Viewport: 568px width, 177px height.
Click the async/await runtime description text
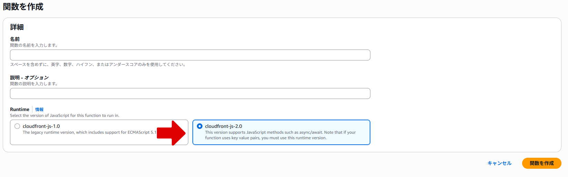[280, 135]
